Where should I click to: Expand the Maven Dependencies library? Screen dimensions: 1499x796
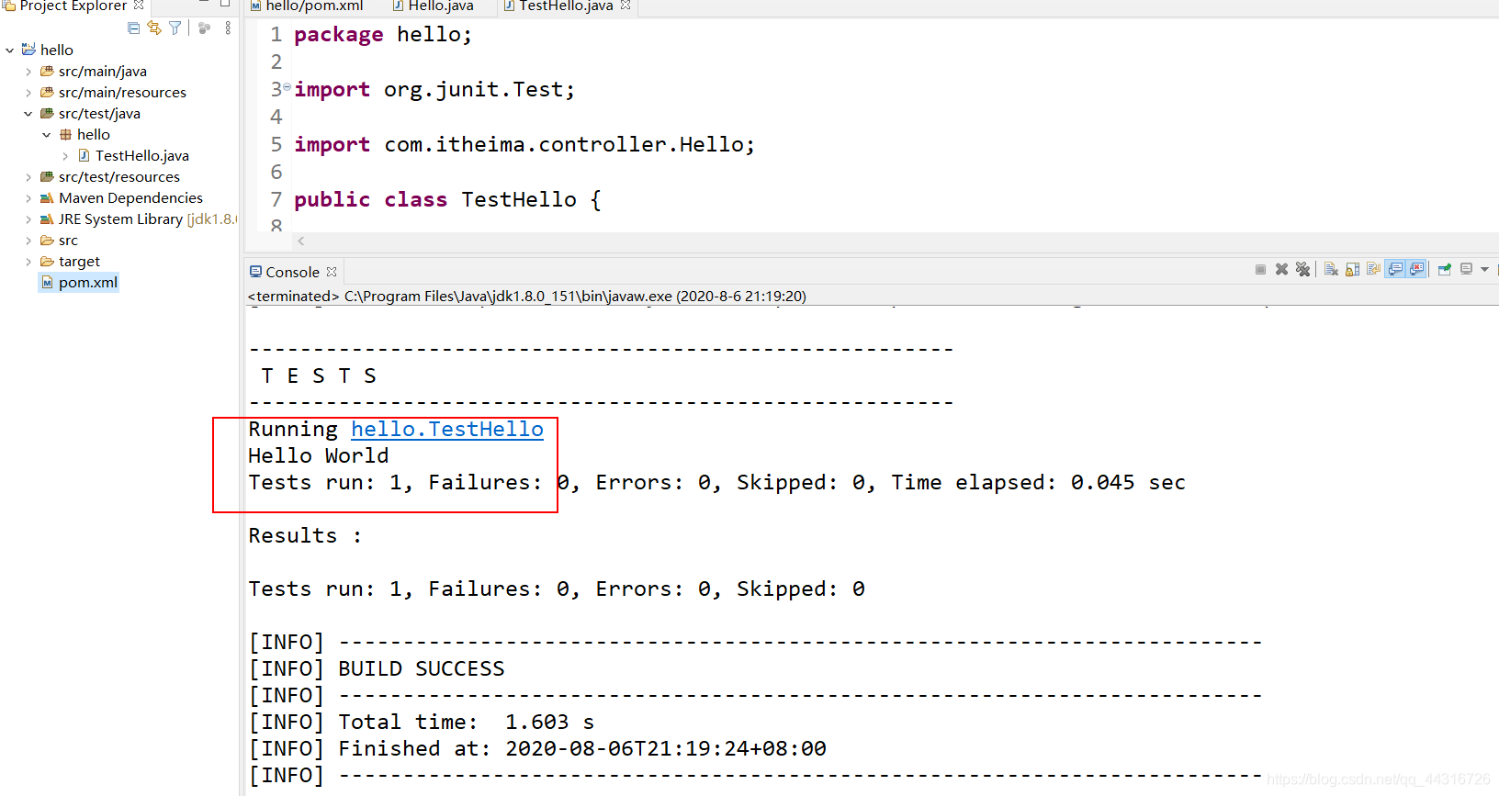(x=28, y=198)
